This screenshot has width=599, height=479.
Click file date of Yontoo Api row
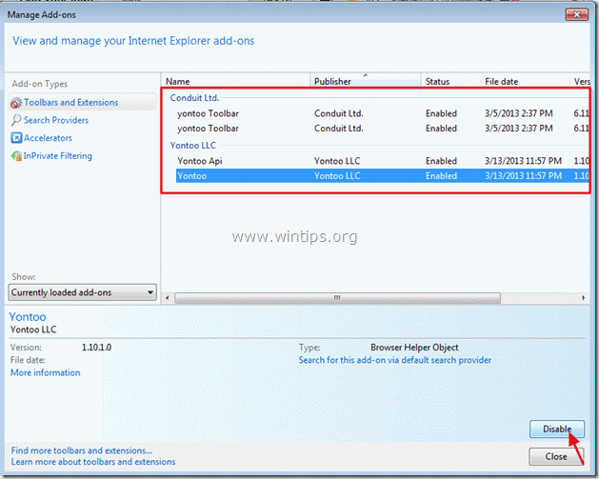pyautogui.click(x=523, y=161)
